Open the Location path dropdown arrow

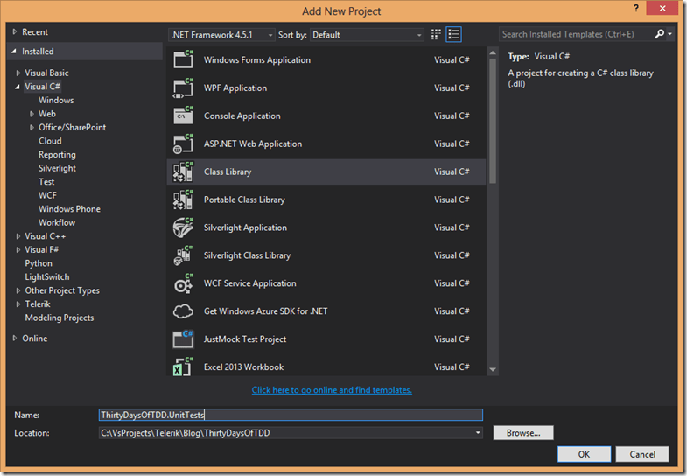tap(478, 433)
